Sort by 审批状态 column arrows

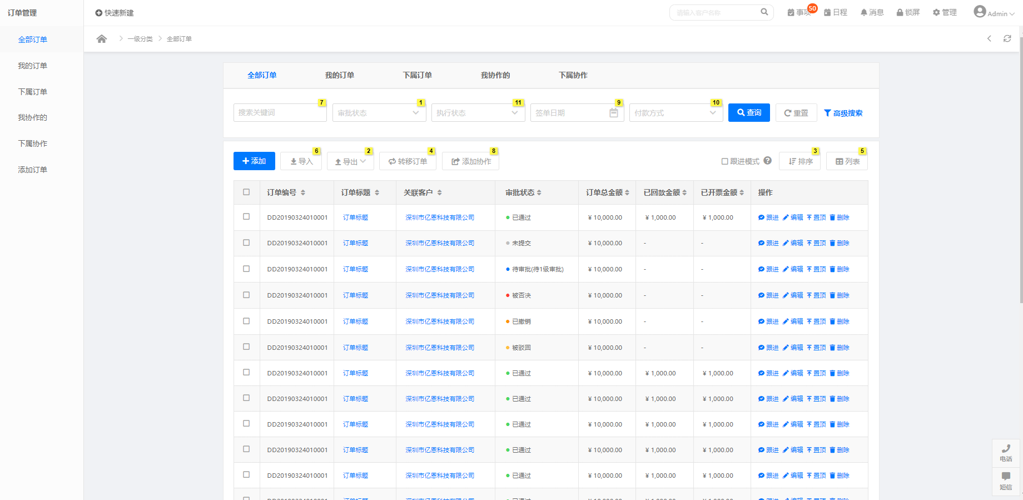(x=539, y=192)
